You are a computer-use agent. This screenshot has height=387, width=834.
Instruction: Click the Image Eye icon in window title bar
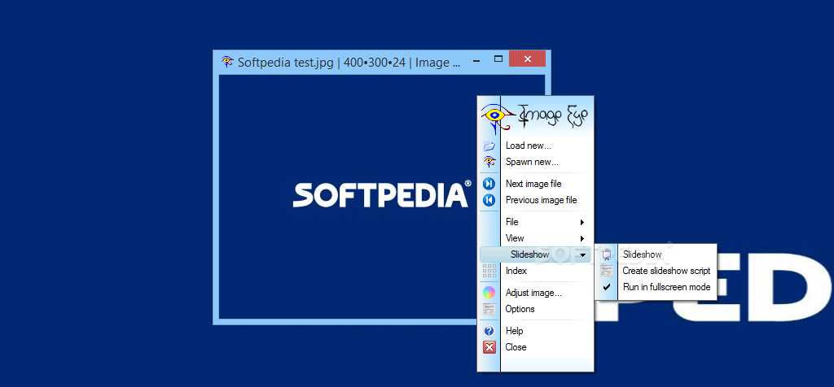[x=227, y=62]
